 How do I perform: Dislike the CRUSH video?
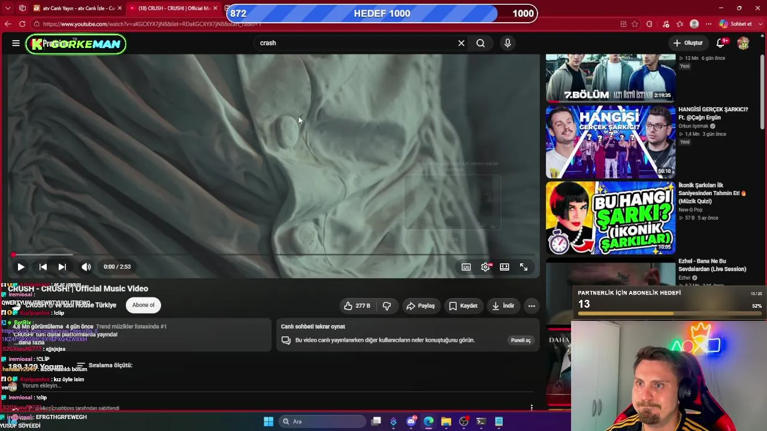(386, 306)
